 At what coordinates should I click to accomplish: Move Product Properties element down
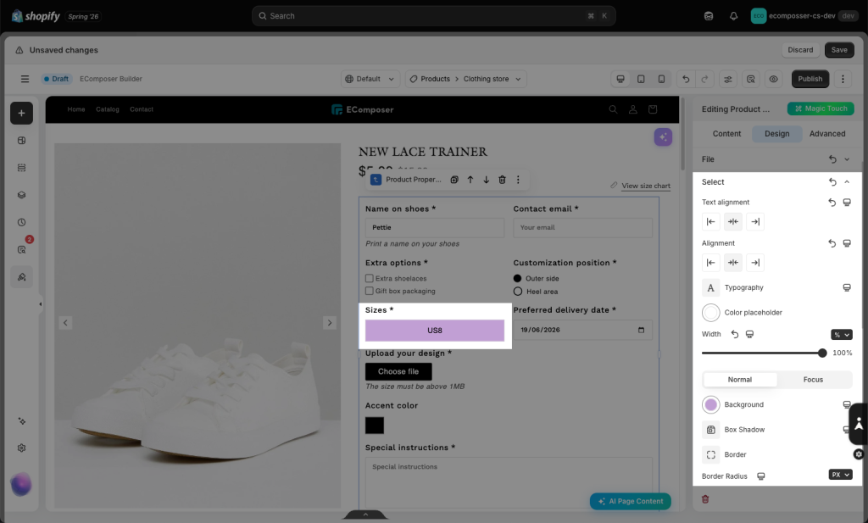486,180
